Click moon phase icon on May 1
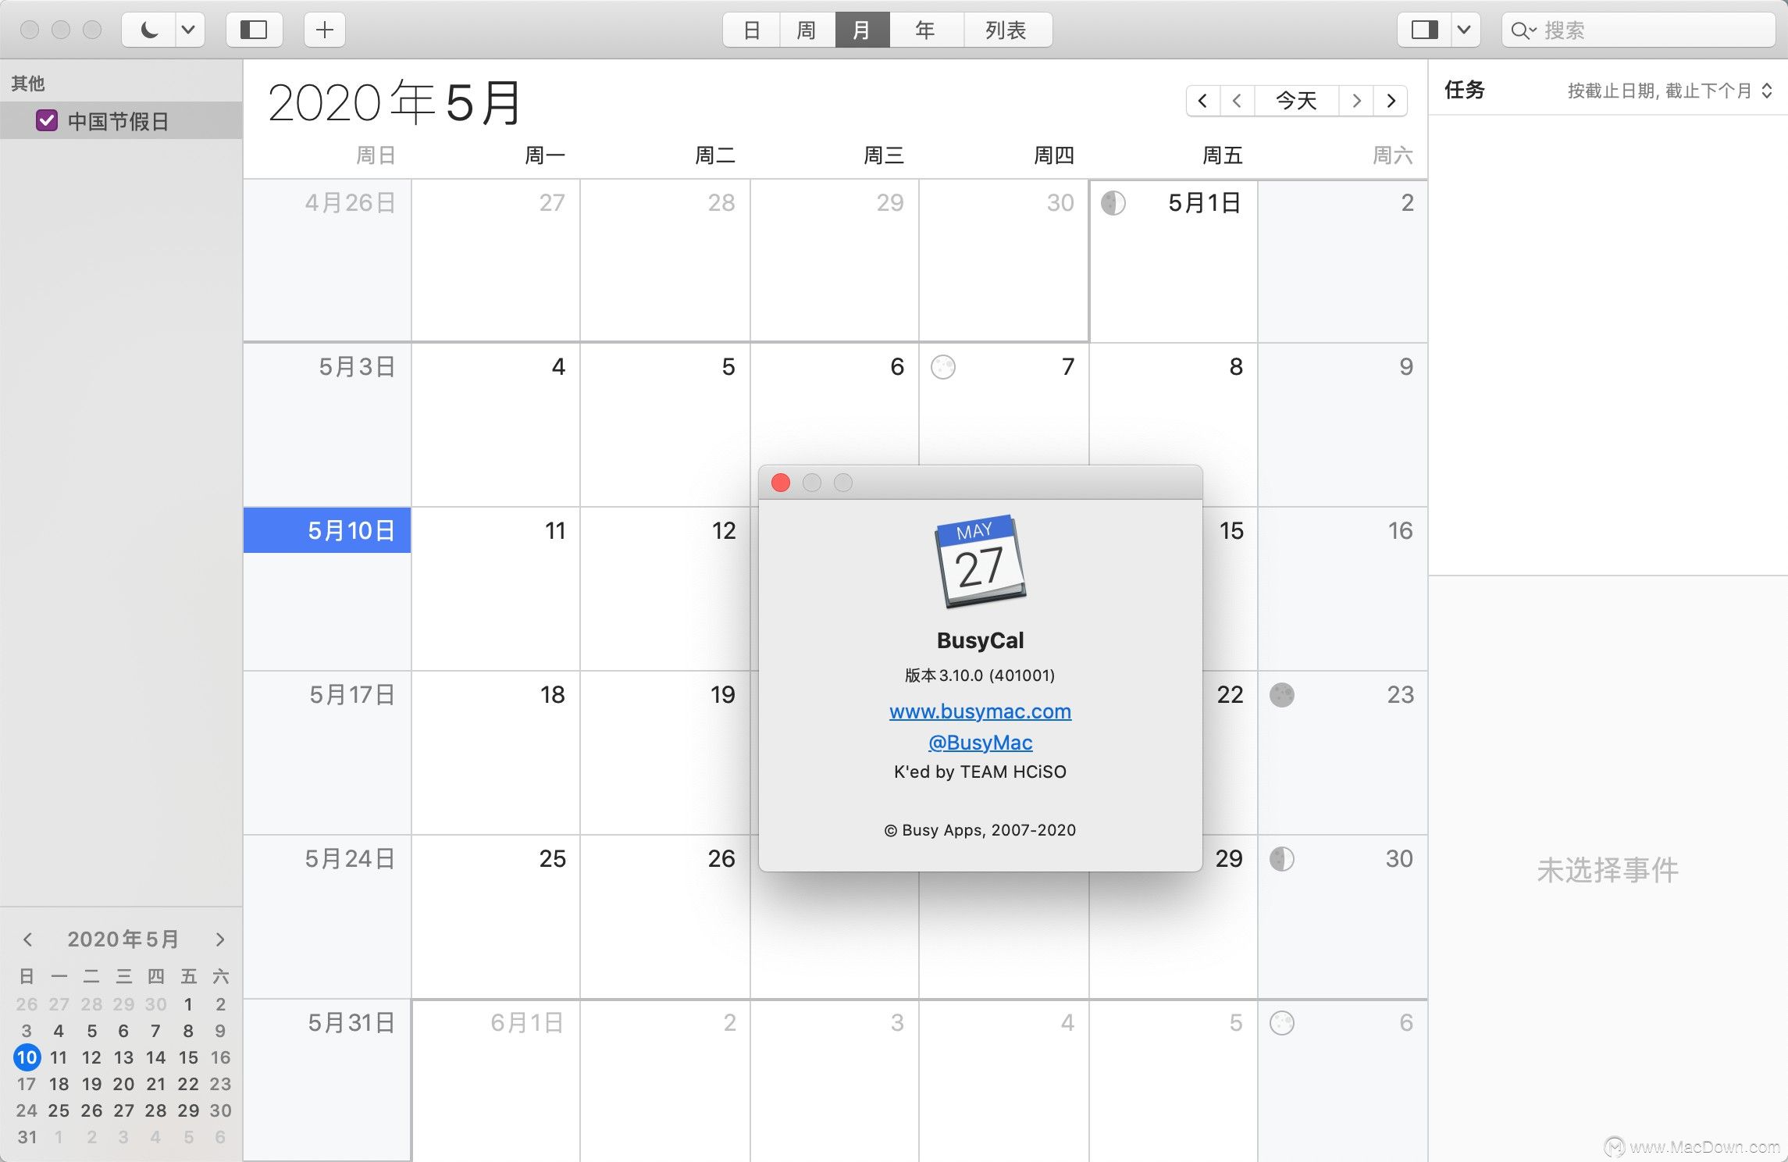Image resolution: width=1788 pixels, height=1162 pixels. [1113, 203]
